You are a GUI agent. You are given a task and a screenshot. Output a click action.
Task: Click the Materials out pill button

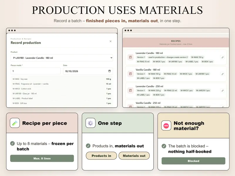[134, 156]
